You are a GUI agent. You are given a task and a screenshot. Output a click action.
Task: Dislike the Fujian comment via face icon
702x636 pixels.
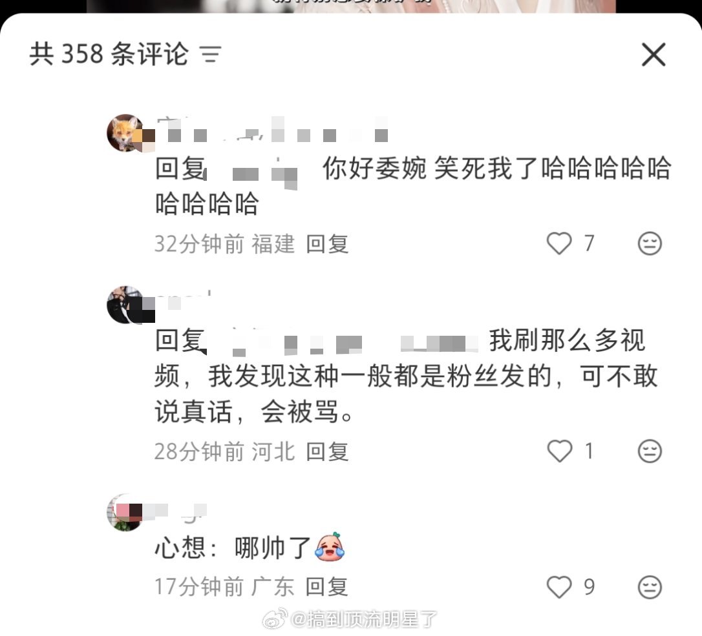tap(650, 244)
